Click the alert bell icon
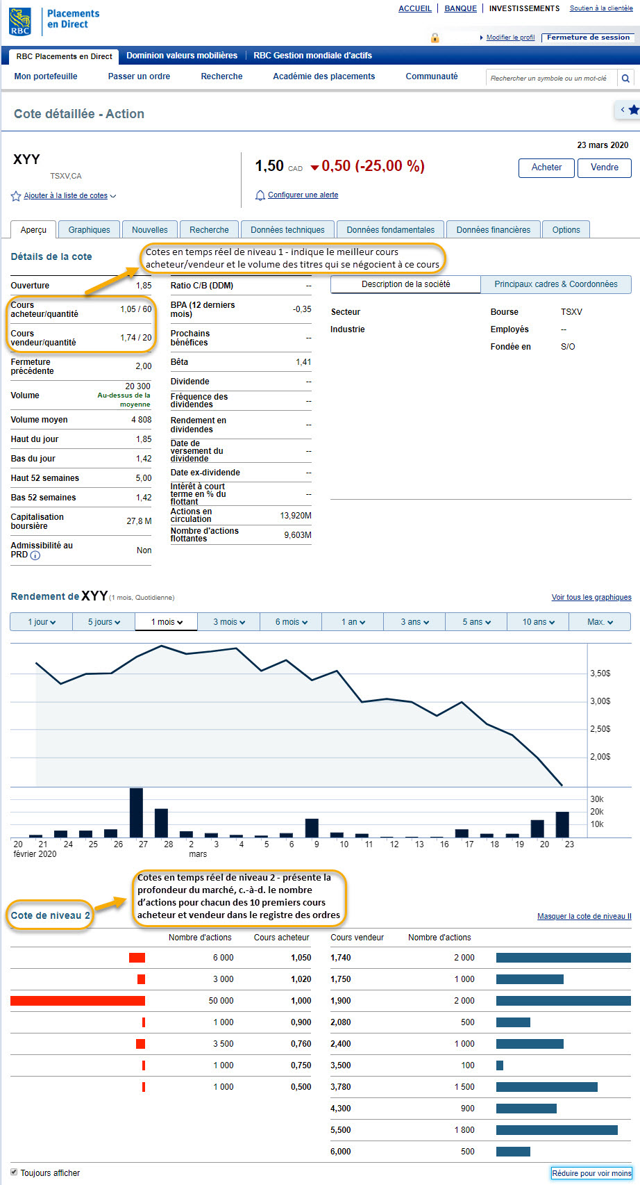The image size is (640, 1185). [260, 195]
